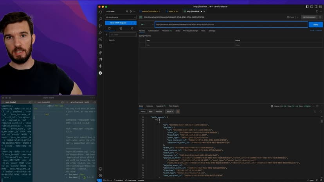Open the Explorer icon in activity bar

tap(101, 12)
